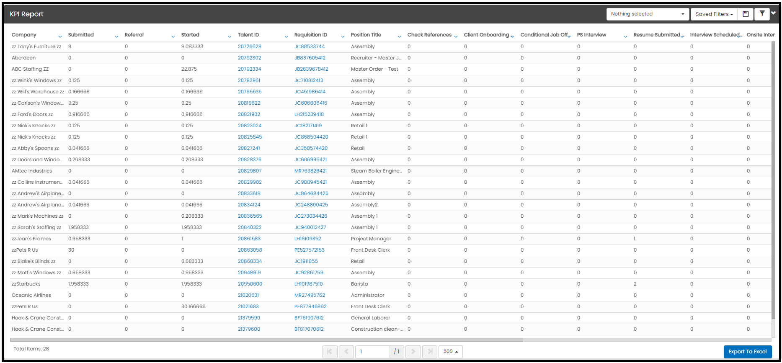This screenshot has width=782, height=363.
Task: Open Talent ID link 21379600
Action: [249, 329]
